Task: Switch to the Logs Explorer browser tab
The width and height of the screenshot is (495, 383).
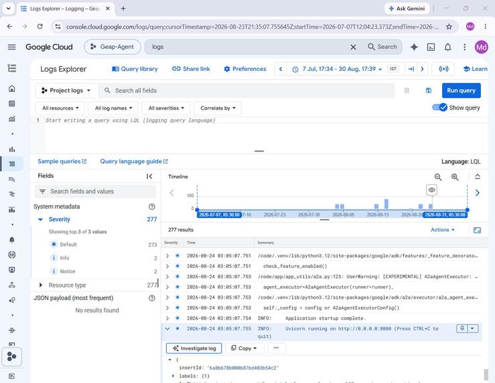Action: (x=65, y=9)
